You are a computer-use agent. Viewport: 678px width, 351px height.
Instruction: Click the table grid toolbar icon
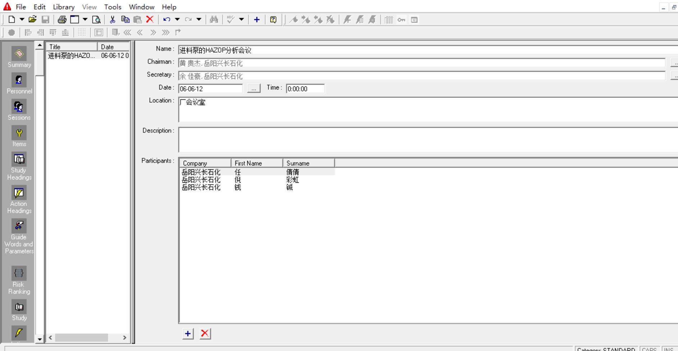pos(389,20)
